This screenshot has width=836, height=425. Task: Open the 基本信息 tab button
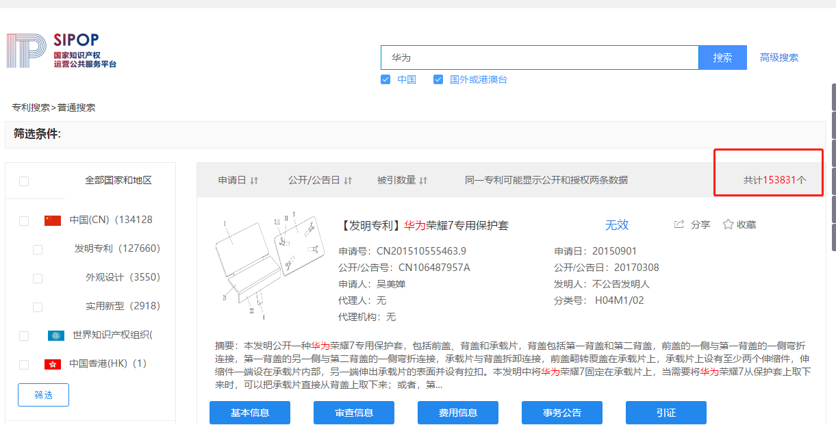coord(250,413)
